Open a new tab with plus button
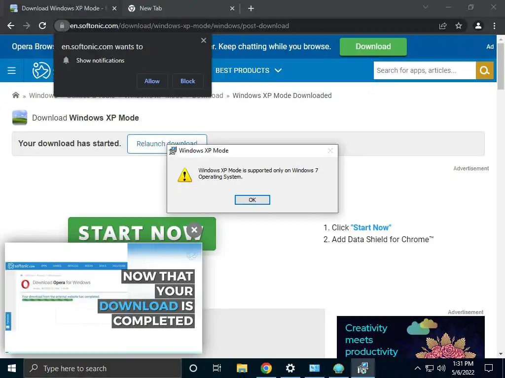Screen dimensions: 505x378 [251, 9]
